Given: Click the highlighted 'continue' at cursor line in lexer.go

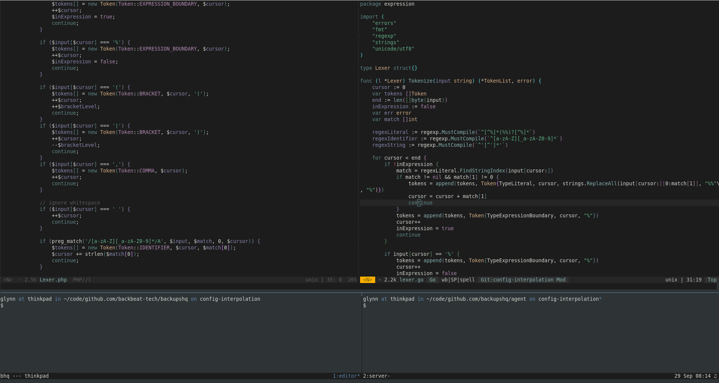Looking at the screenshot, I should pyautogui.click(x=421, y=203).
